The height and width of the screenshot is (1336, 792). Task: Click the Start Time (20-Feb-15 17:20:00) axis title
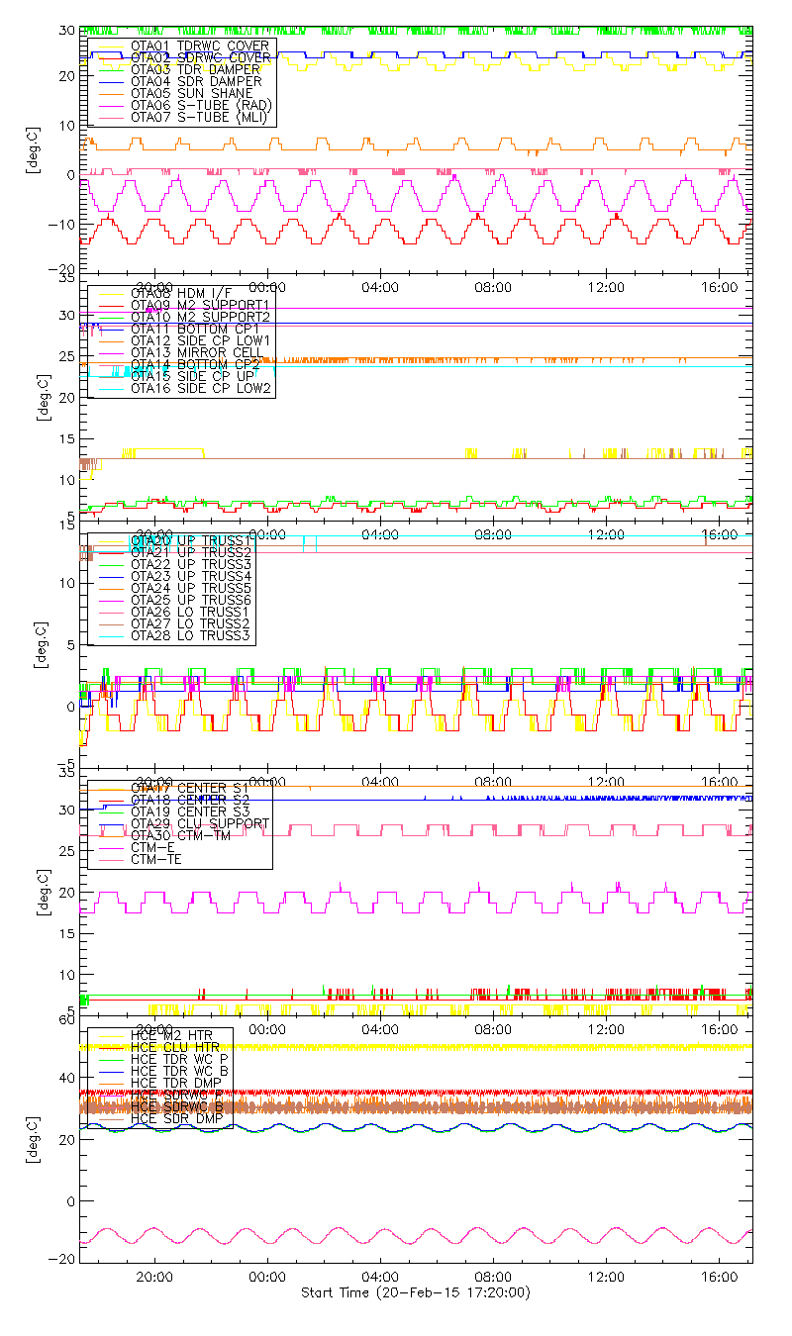[x=415, y=1292]
